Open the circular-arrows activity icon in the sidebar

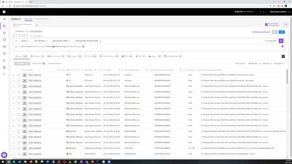[x=4, y=54]
